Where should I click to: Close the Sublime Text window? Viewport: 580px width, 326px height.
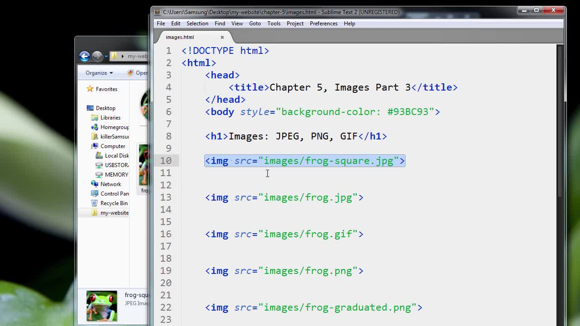pos(553,10)
